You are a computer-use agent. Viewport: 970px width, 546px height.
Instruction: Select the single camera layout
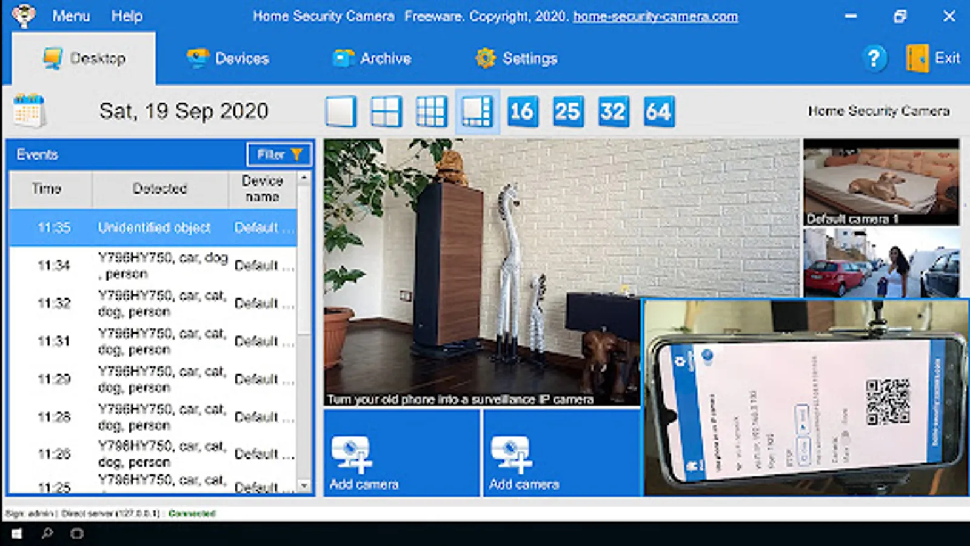click(341, 112)
